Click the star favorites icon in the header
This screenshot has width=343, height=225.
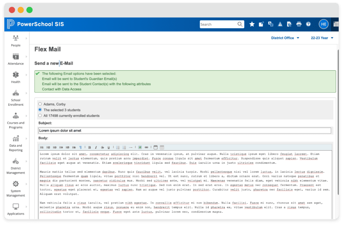pyautogui.click(x=252, y=24)
